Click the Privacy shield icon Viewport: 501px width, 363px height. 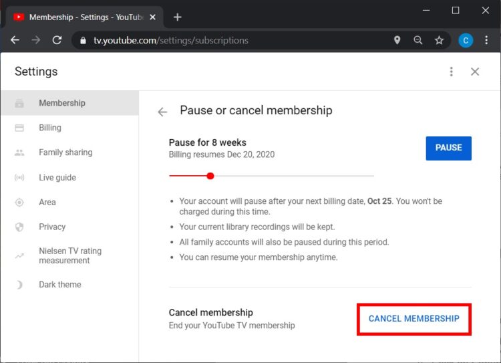click(x=19, y=227)
